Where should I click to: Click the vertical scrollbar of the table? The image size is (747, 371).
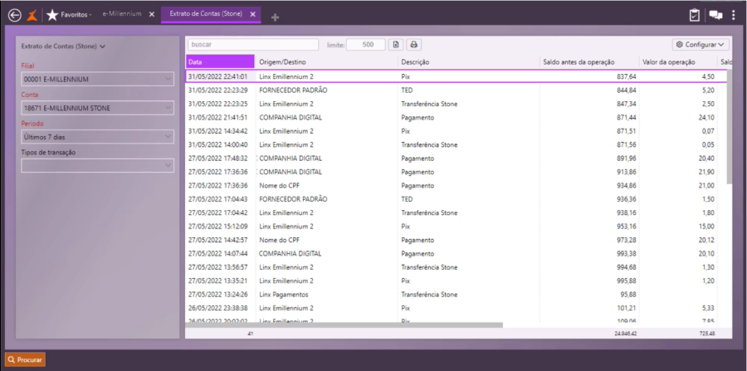point(730,128)
